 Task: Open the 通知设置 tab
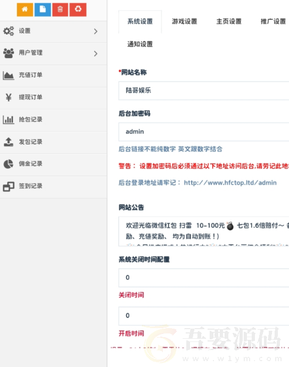point(140,44)
